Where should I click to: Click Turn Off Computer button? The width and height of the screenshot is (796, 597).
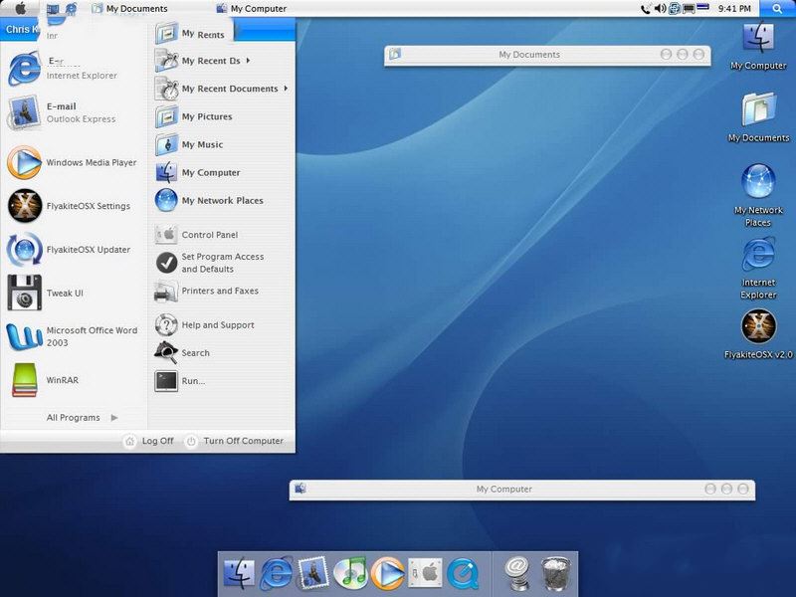235,441
